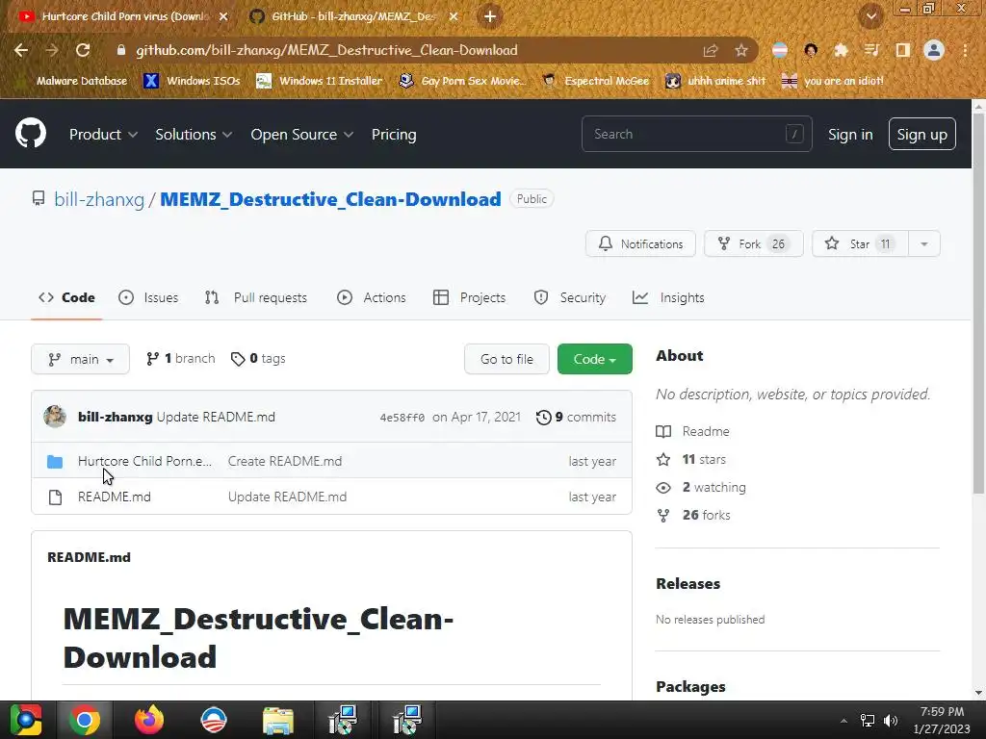Image resolution: width=986 pixels, height=739 pixels.
Task: Toggle the browser side panel icon
Action: coord(903,50)
